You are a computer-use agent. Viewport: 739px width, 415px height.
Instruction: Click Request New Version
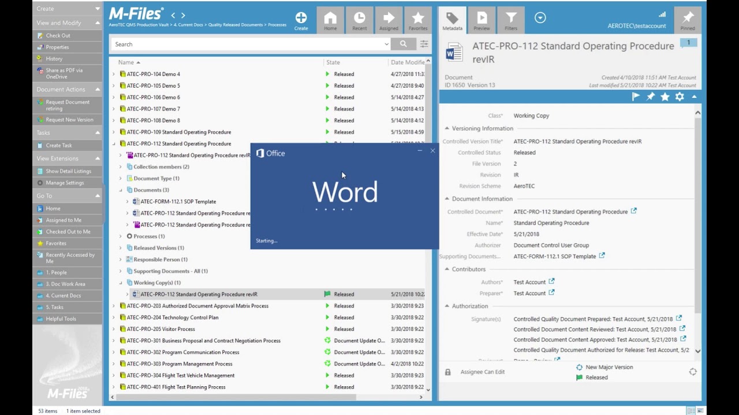click(69, 119)
